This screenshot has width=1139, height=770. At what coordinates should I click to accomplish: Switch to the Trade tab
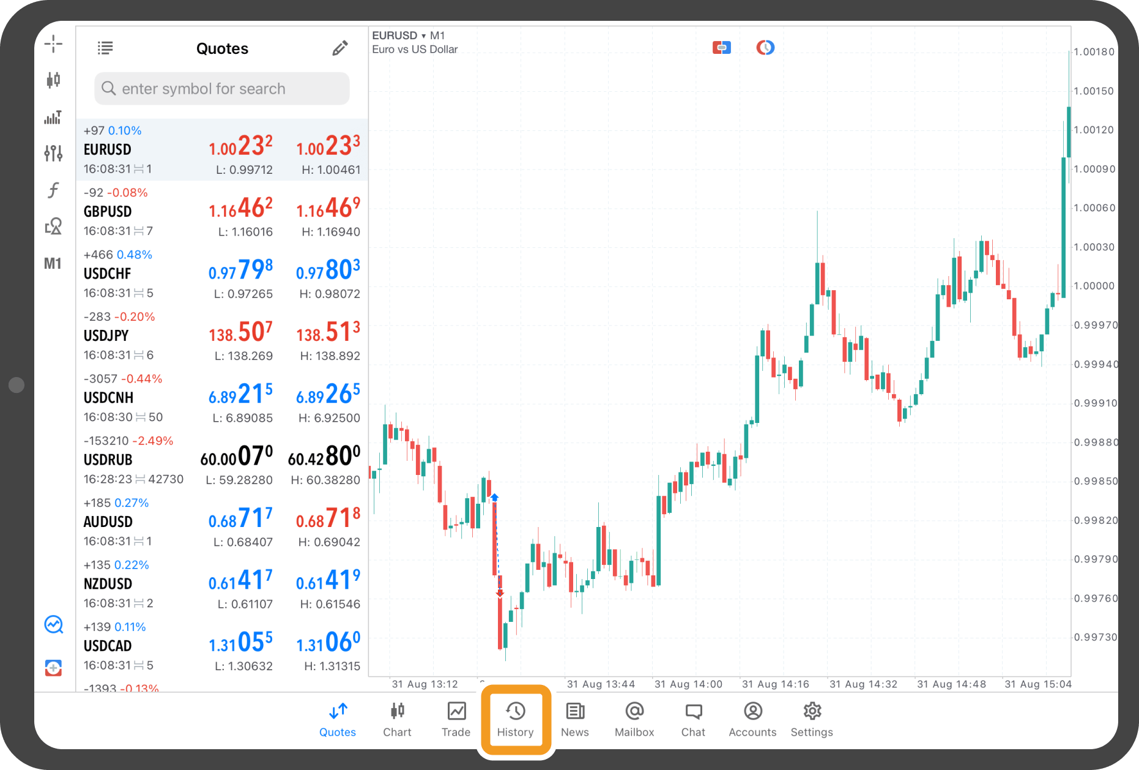pos(456,719)
